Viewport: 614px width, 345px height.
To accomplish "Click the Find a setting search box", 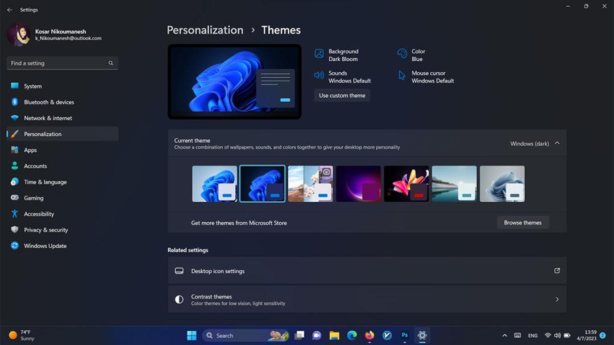I will coord(63,63).
